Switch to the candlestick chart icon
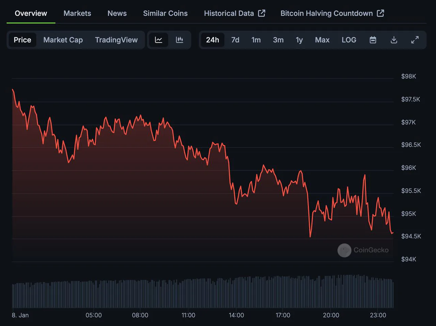 [180, 40]
